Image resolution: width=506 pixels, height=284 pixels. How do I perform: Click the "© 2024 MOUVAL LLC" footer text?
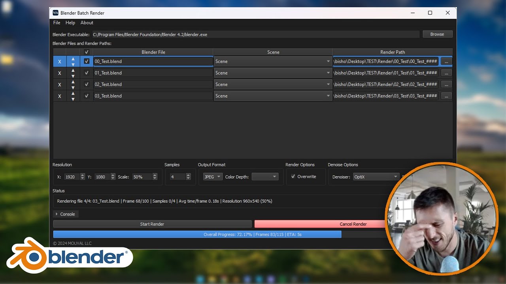click(72, 243)
